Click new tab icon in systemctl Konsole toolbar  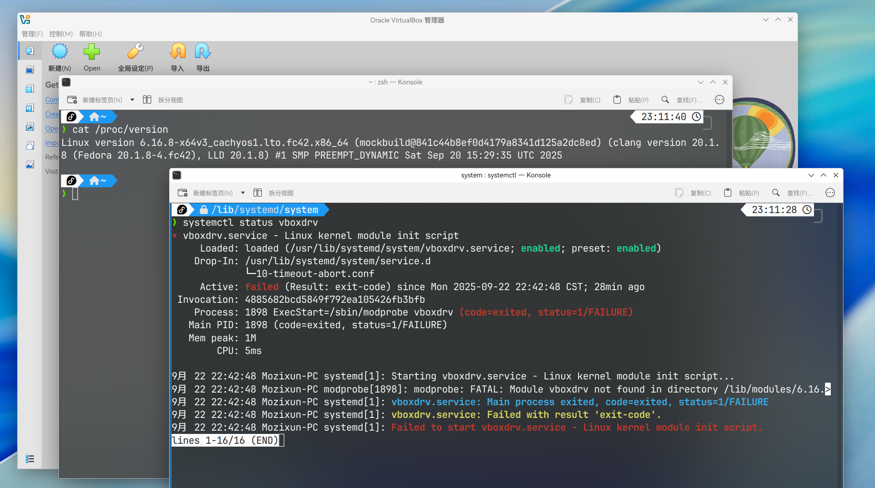(183, 193)
